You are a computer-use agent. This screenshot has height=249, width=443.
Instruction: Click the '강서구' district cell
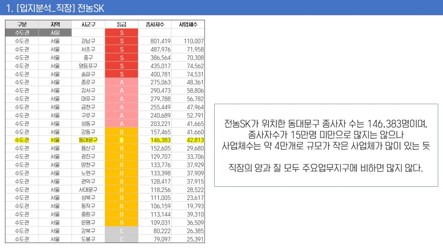pos(88,90)
